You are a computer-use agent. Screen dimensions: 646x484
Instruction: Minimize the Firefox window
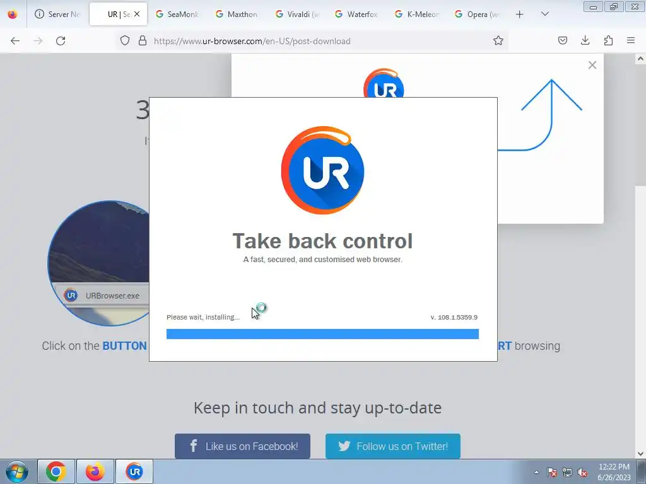point(593,6)
